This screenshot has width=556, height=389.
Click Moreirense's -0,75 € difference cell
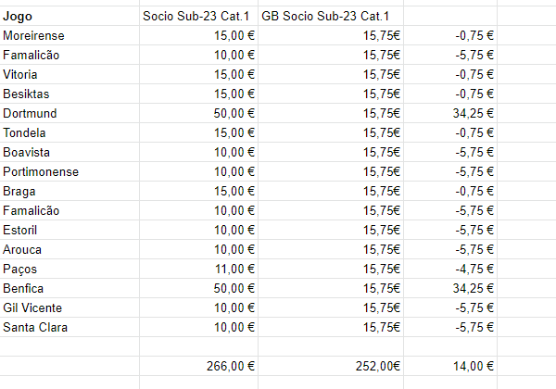[x=450, y=35]
